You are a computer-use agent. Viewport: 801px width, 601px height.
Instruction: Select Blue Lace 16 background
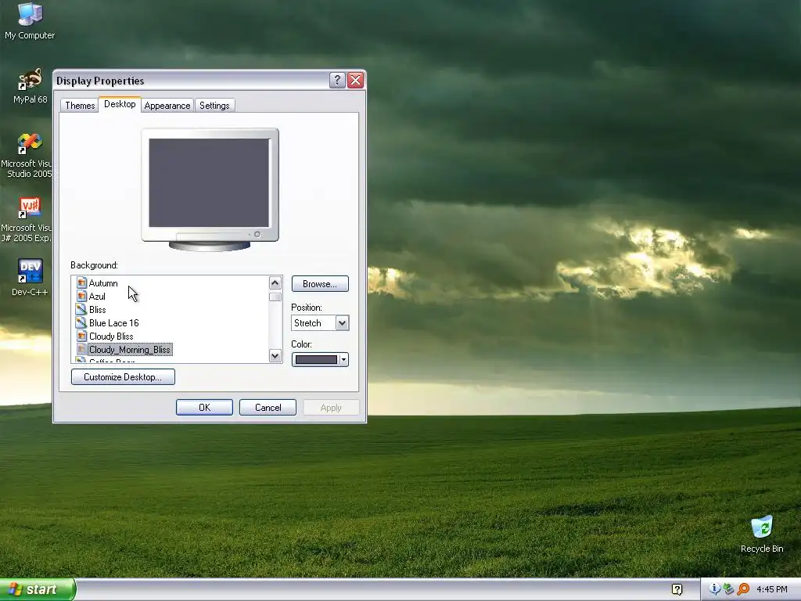[114, 323]
